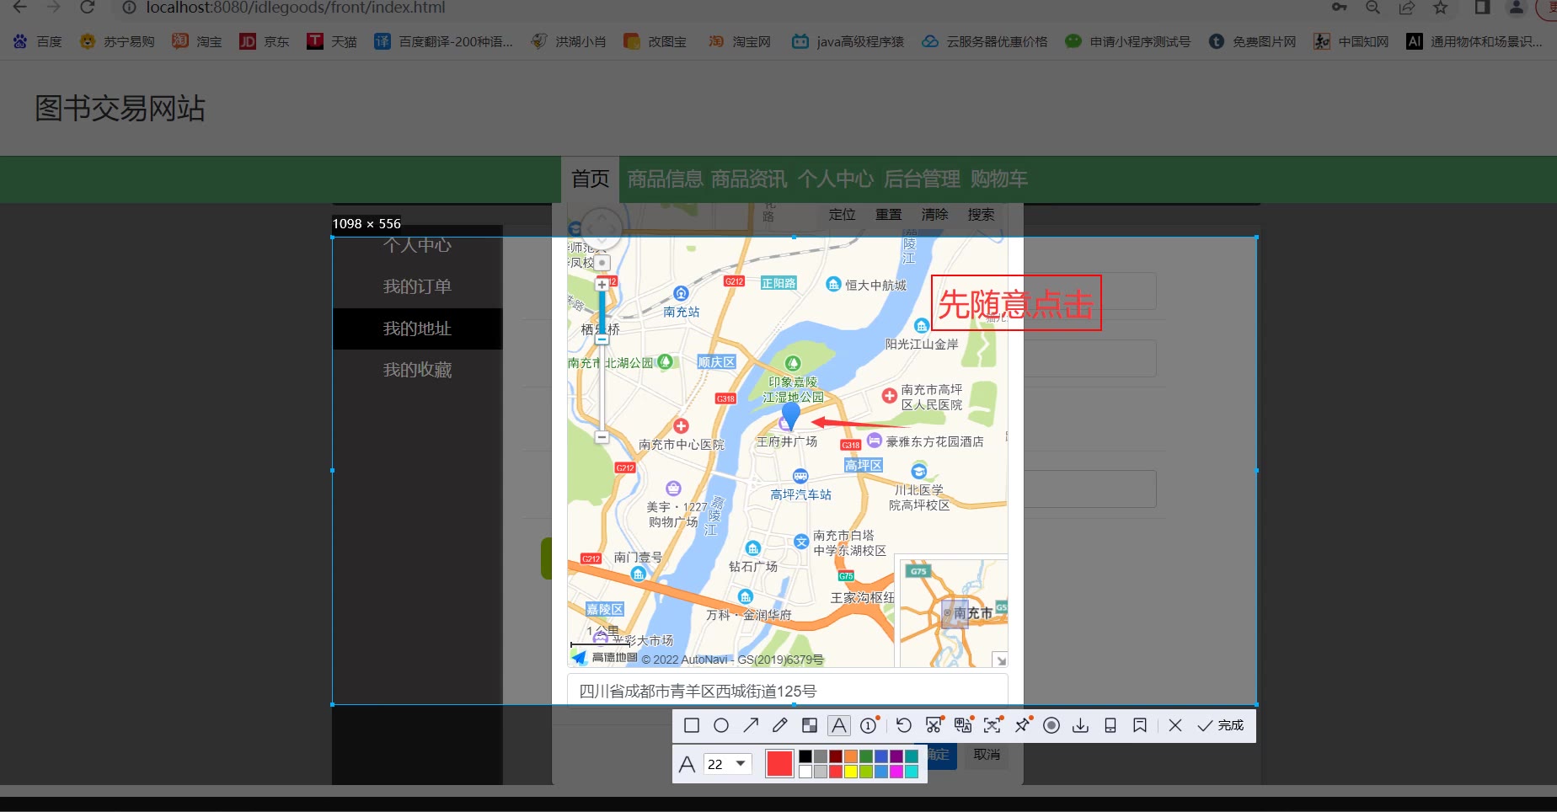This screenshot has width=1557, height=812.
Task: Cancel screenshot with the X icon
Action: [x=1175, y=725]
